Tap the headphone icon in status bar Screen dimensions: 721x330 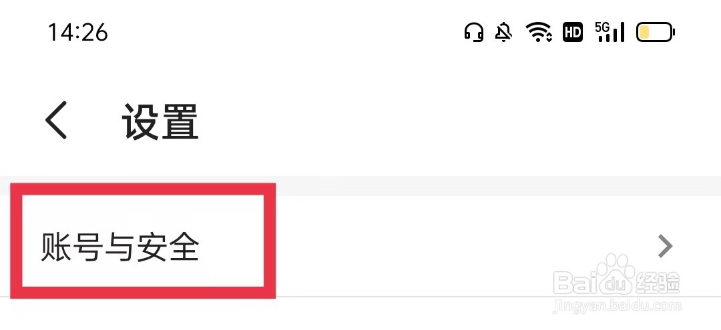pos(473,32)
